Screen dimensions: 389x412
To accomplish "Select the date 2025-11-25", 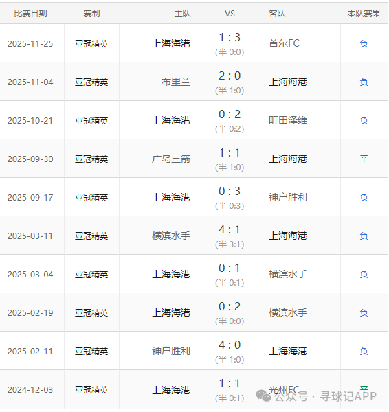I will coord(30,44).
